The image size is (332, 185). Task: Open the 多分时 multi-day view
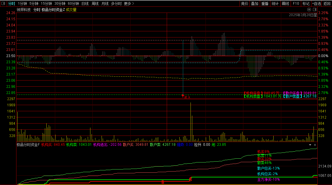(116, 4)
